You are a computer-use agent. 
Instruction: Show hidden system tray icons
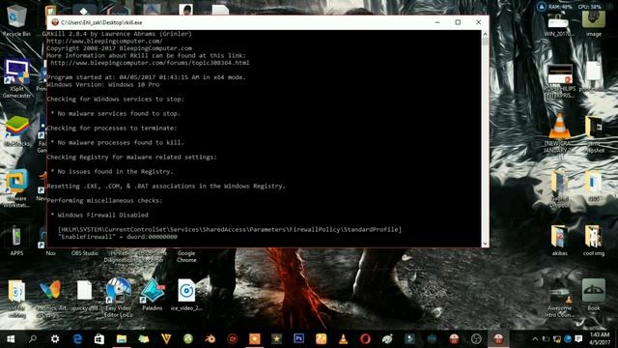[x=535, y=339]
